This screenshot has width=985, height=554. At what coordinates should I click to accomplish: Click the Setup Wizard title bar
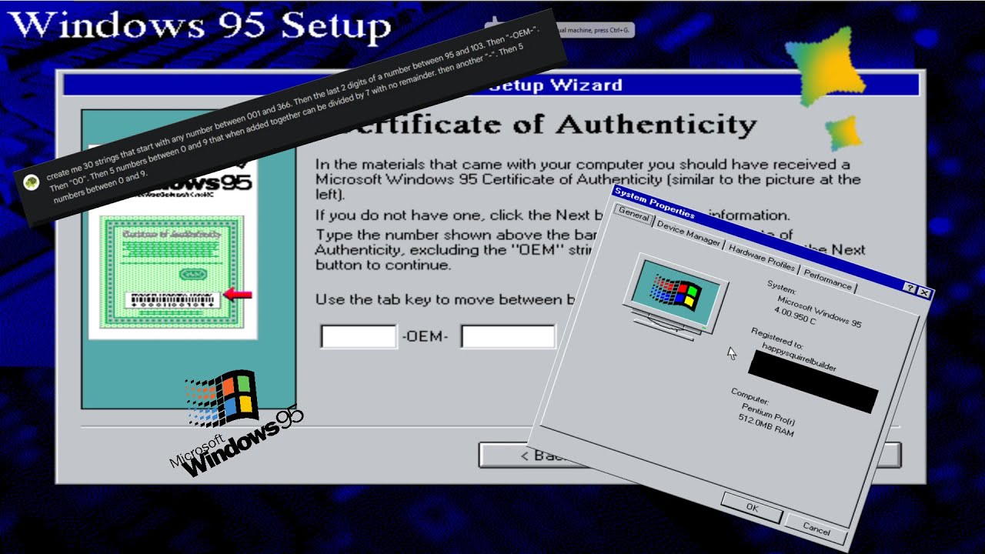(x=491, y=85)
